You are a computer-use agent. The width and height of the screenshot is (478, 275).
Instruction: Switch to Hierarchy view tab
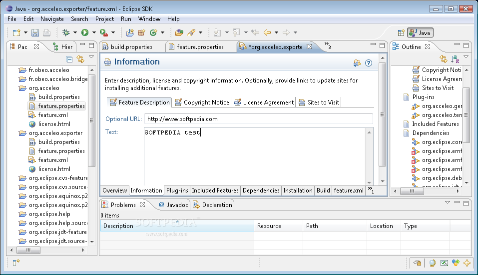pyautogui.click(x=63, y=46)
